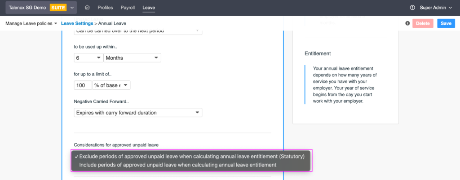Expand the chevron next to SUITE badge
Screen dimensions: 460x180
[x=72, y=8]
